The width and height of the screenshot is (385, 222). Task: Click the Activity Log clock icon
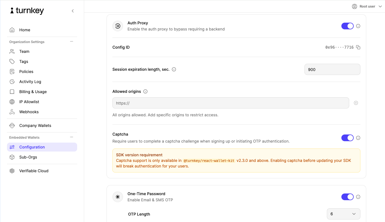12,82
